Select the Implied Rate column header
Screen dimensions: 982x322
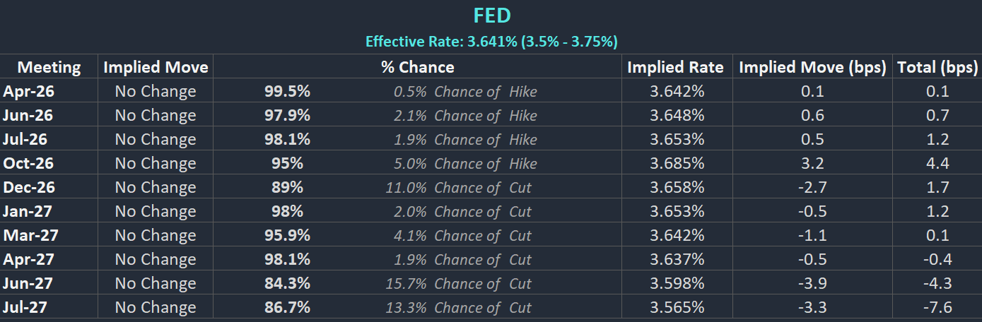click(675, 67)
